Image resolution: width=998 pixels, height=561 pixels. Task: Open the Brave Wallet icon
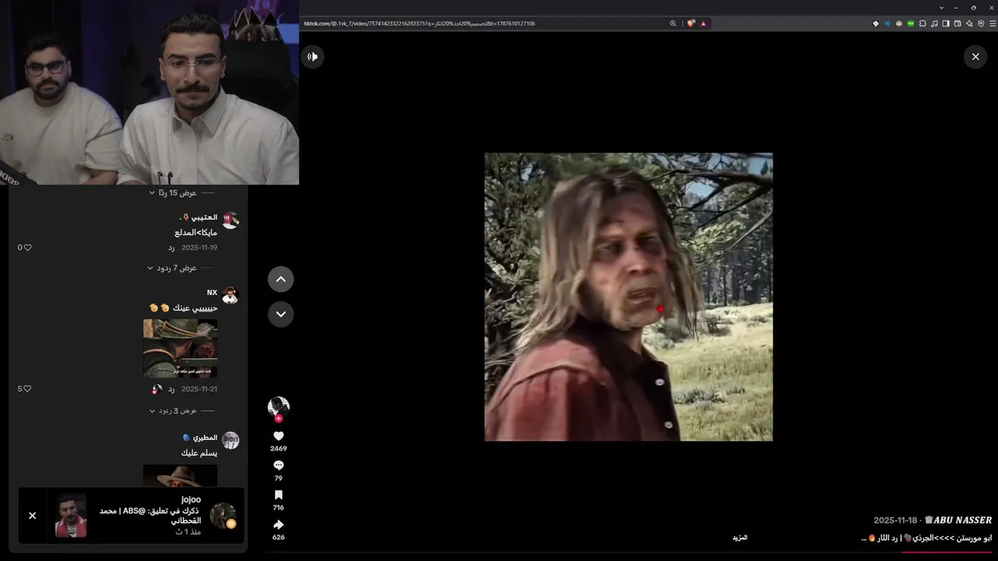click(957, 23)
